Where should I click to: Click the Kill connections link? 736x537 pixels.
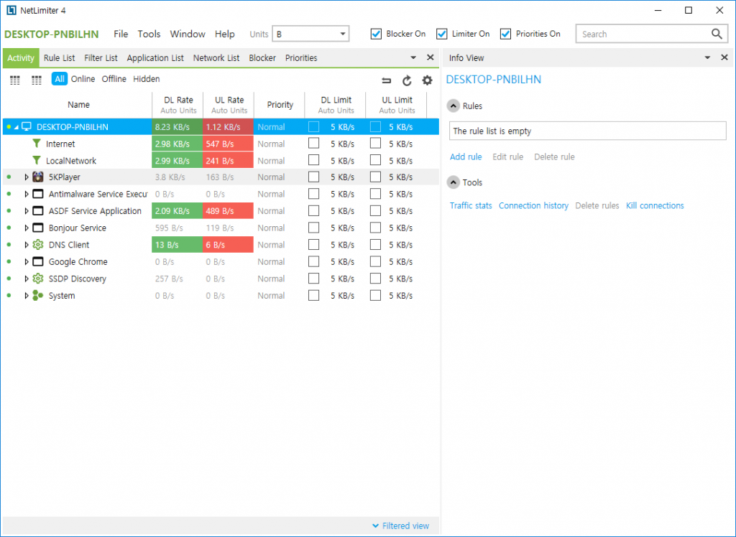[x=655, y=205]
